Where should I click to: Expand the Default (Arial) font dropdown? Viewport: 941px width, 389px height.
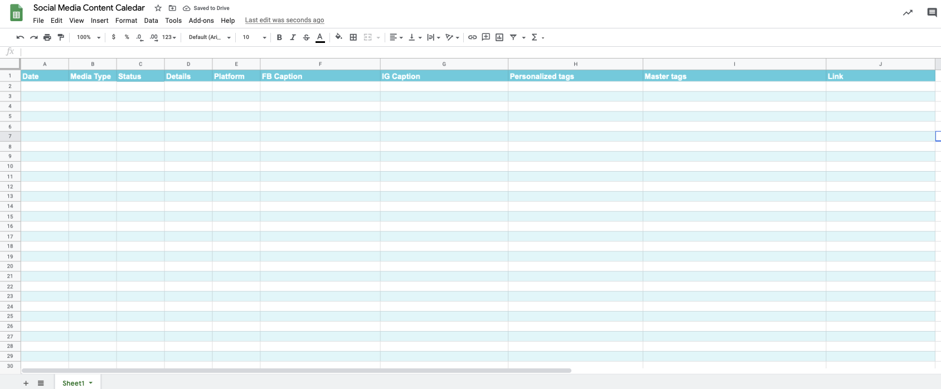pos(210,37)
